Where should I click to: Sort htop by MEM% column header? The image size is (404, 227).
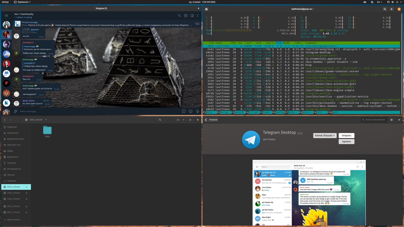pos(287,43)
